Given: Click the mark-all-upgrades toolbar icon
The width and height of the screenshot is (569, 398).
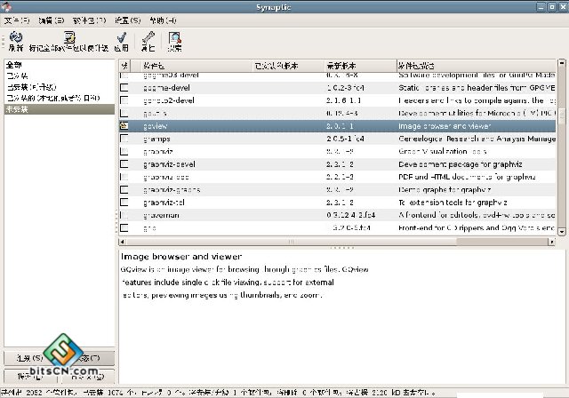Looking at the screenshot, I should pyautogui.click(x=69, y=37).
